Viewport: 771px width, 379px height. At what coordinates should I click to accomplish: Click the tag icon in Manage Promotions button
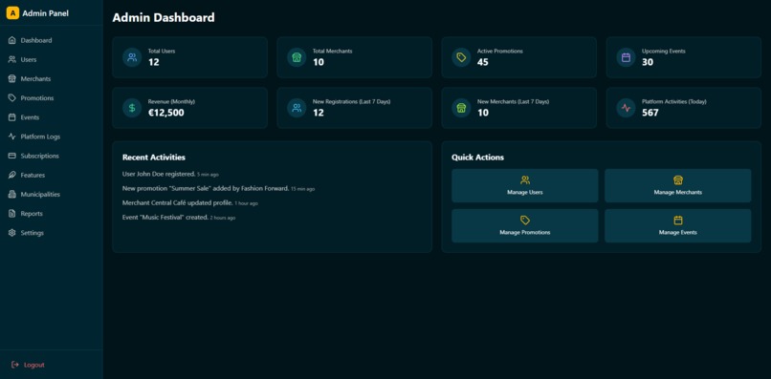[525, 221]
